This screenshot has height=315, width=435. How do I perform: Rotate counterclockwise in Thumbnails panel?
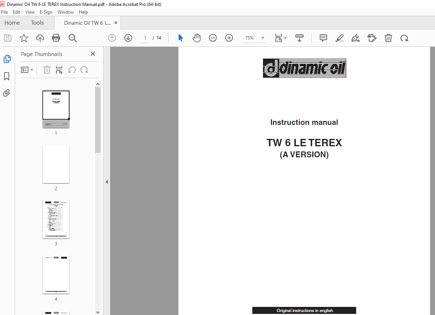[72, 70]
